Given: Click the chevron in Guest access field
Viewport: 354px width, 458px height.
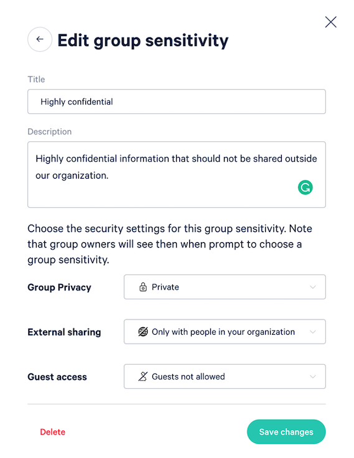Looking at the screenshot, I should point(312,376).
